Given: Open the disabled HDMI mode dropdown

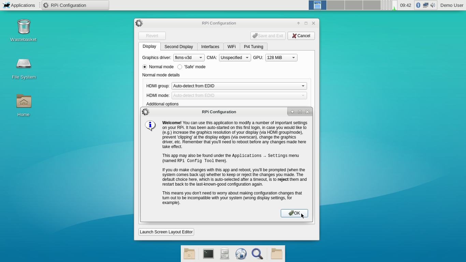Looking at the screenshot, I should click(x=239, y=96).
